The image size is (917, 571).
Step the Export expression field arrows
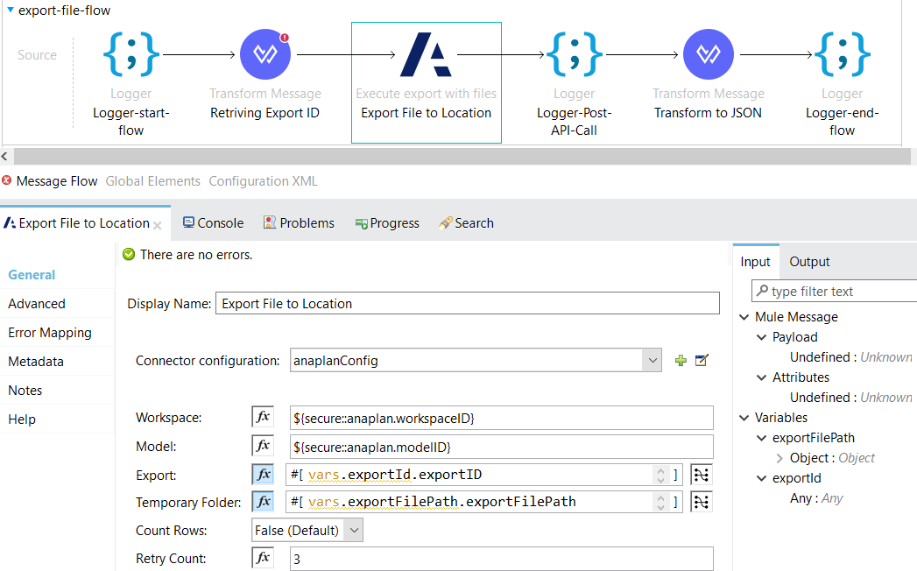[x=661, y=475]
